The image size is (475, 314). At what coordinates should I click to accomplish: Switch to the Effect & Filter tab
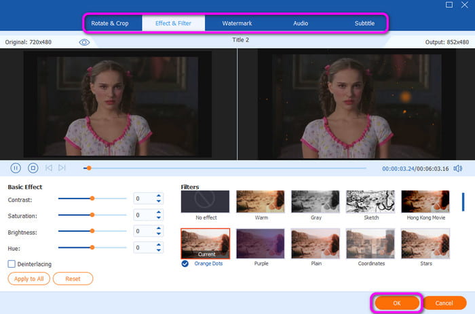point(173,23)
